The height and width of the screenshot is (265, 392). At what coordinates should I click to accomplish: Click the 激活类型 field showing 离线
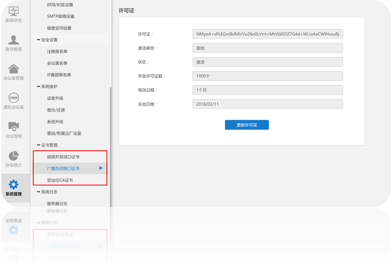268,48
